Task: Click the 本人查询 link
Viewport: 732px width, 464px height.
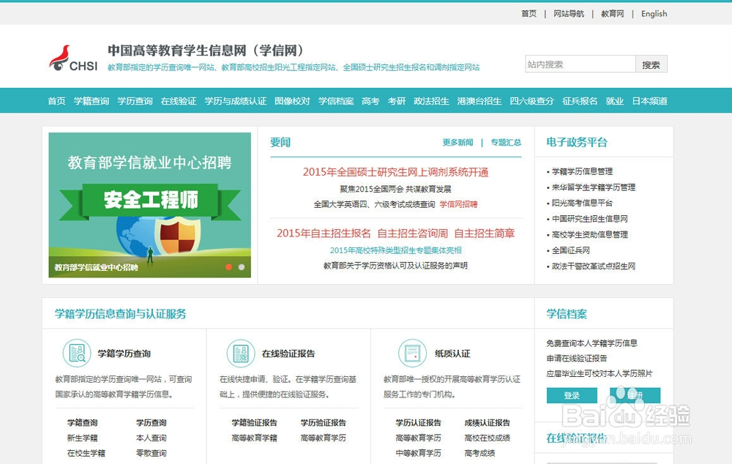Action: point(152,438)
